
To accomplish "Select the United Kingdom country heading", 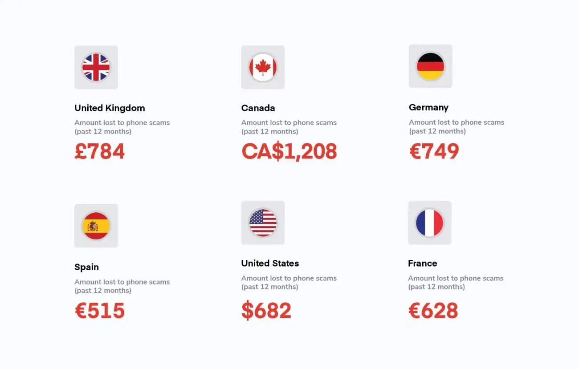I will (110, 108).
